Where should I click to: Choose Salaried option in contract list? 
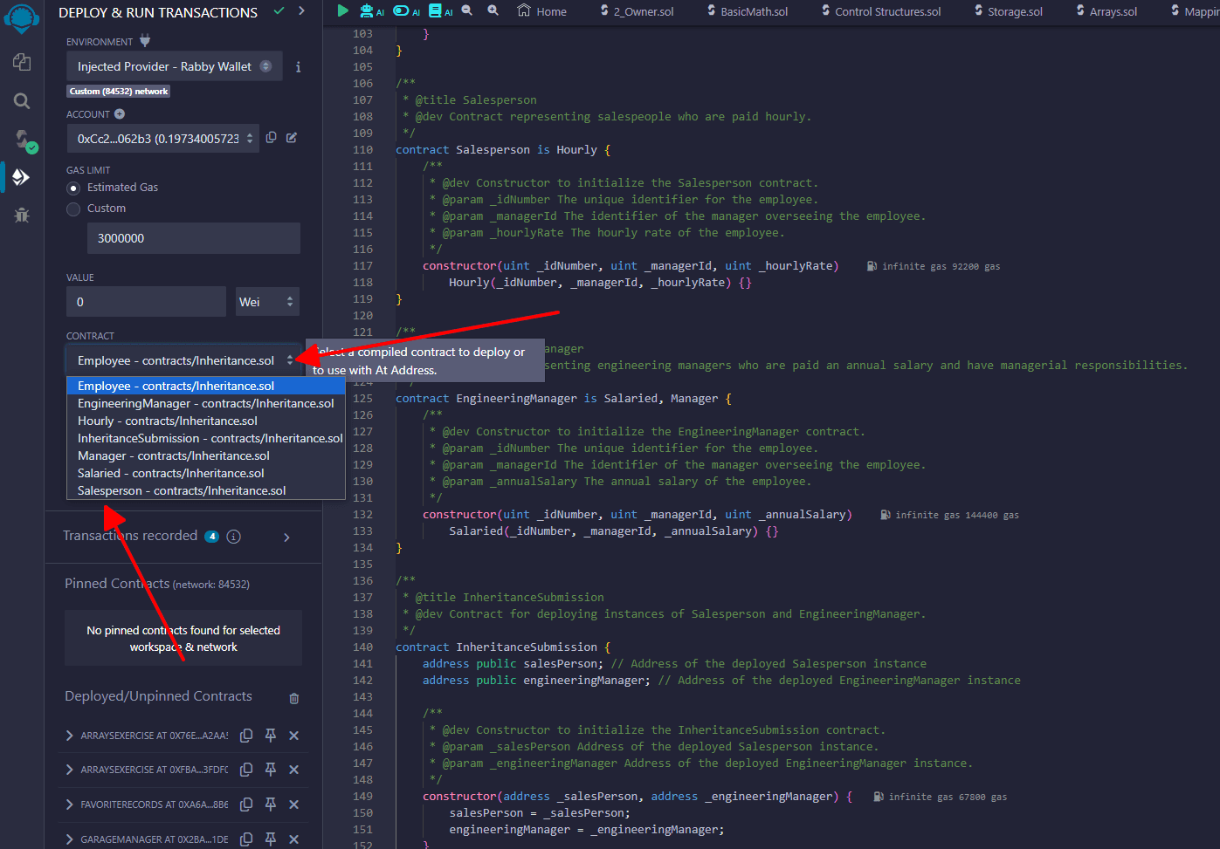click(x=206, y=473)
